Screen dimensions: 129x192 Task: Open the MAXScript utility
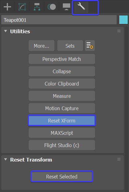pyautogui.click(x=62, y=133)
